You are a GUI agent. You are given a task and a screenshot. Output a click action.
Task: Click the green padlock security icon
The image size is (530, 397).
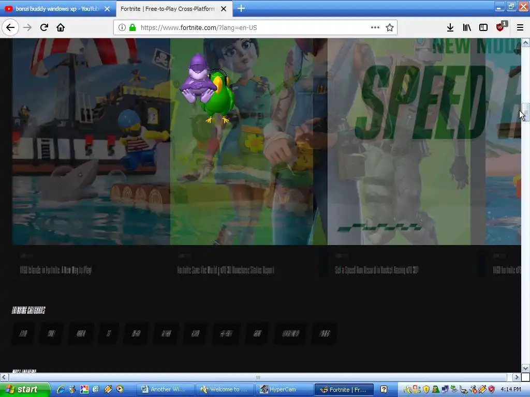coord(132,27)
